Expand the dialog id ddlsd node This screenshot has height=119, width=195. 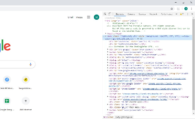pyautogui.click(x=108, y=60)
